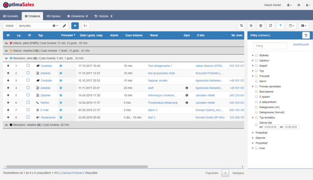Enable the Bezczasowe filter checkbox

(256, 92)
